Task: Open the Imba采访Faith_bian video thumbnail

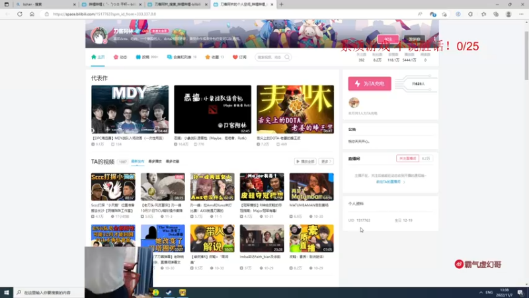Action: click(x=262, y=238)
